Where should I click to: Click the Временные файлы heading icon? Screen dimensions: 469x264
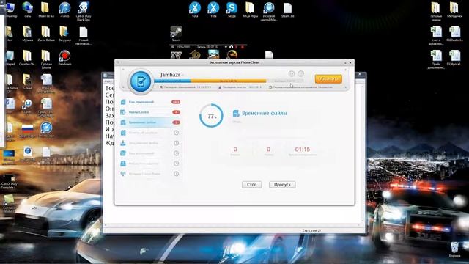[236, 113]
